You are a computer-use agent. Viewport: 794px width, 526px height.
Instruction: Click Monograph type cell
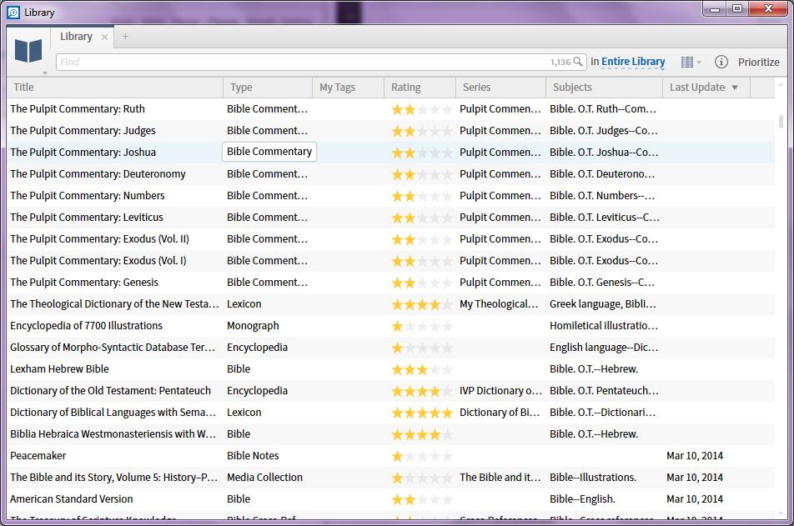253,326
